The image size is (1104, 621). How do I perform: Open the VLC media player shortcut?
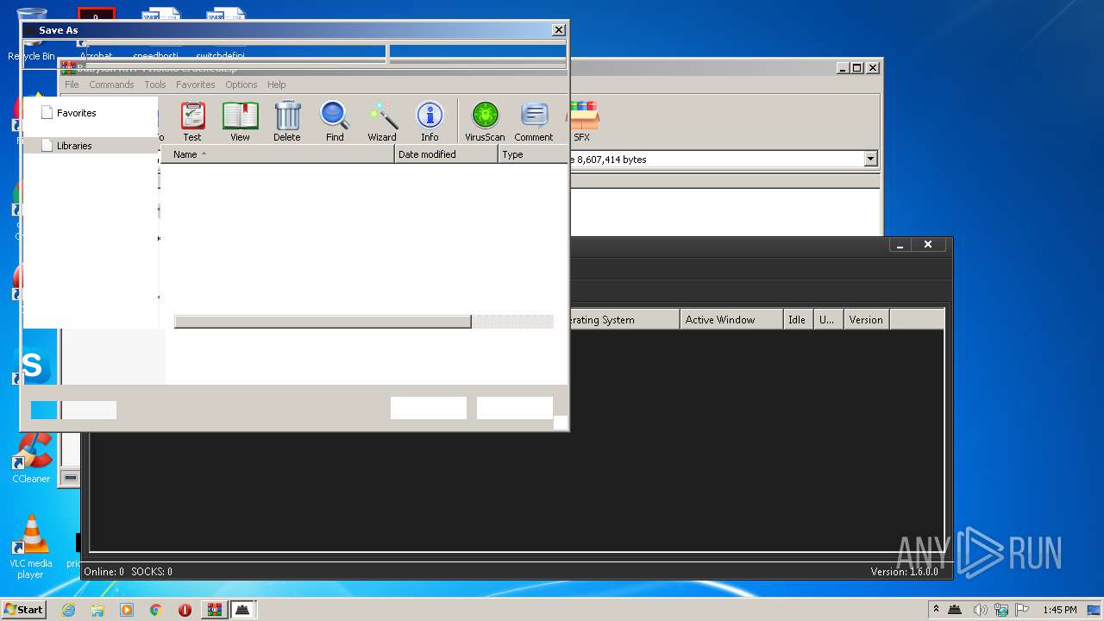tap(31, 547)
